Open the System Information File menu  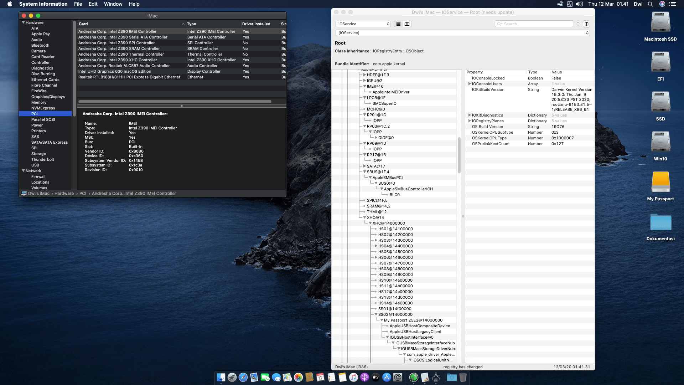coord(78,4)
